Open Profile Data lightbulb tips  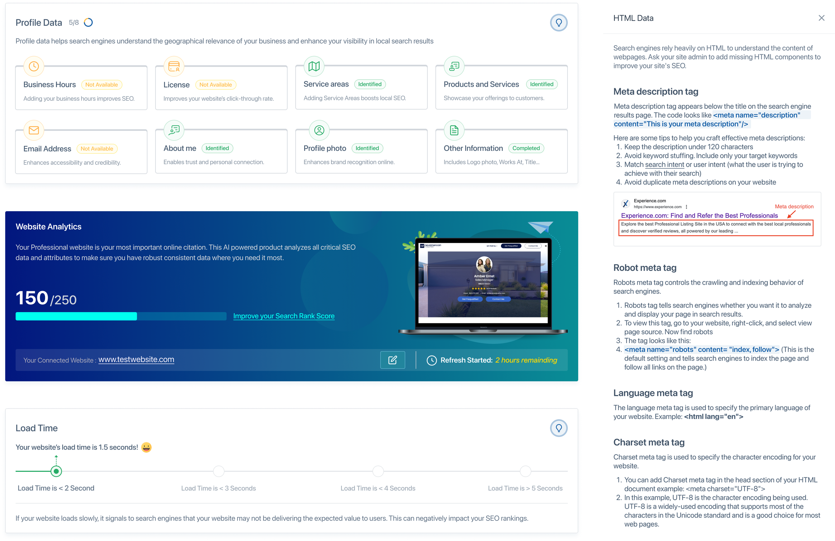coord(559,23)
